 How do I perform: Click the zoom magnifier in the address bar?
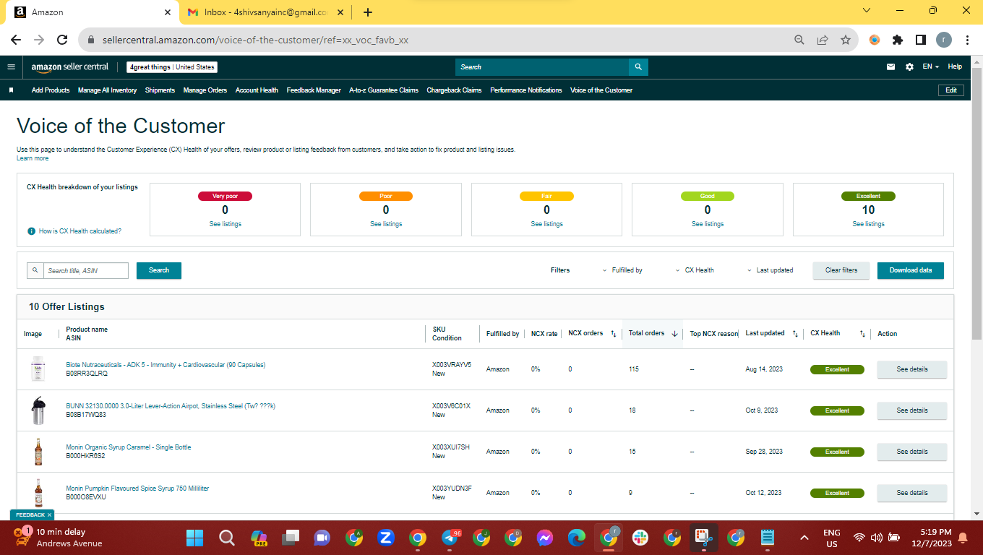pos(799,40)
